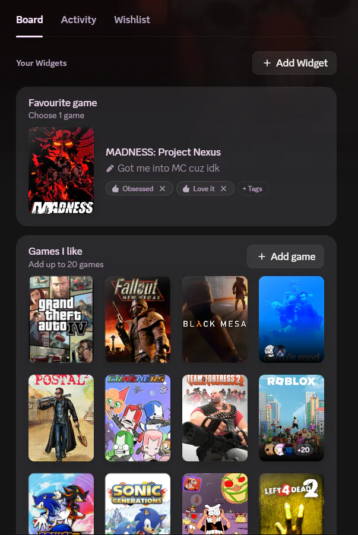The height and width of the screenshot is (535, 358).
Task: Select the Castle Crashers cover
Action: point(138,418)
